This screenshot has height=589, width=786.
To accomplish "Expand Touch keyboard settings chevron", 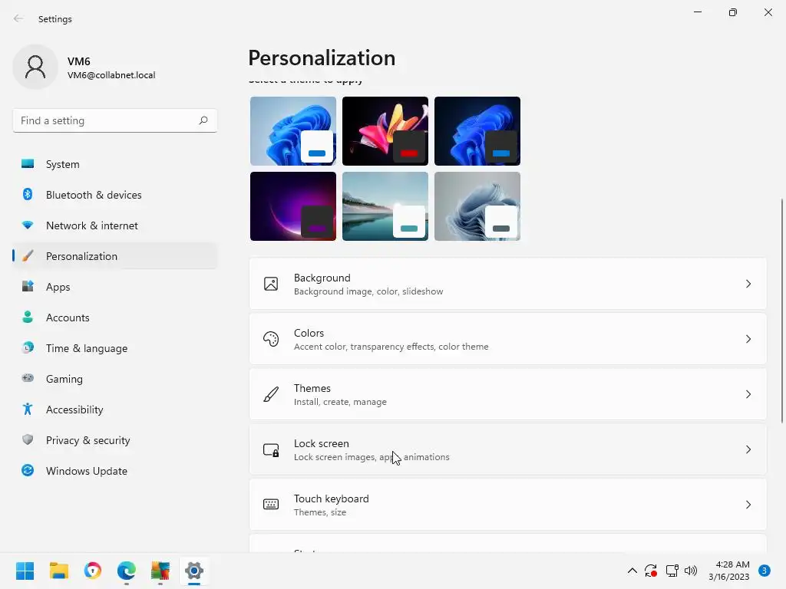I will coord(748,505).
